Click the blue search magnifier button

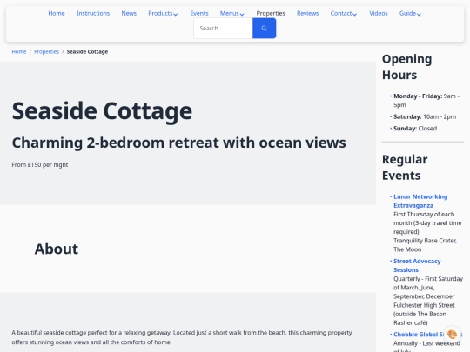click(x=264, y=28)
